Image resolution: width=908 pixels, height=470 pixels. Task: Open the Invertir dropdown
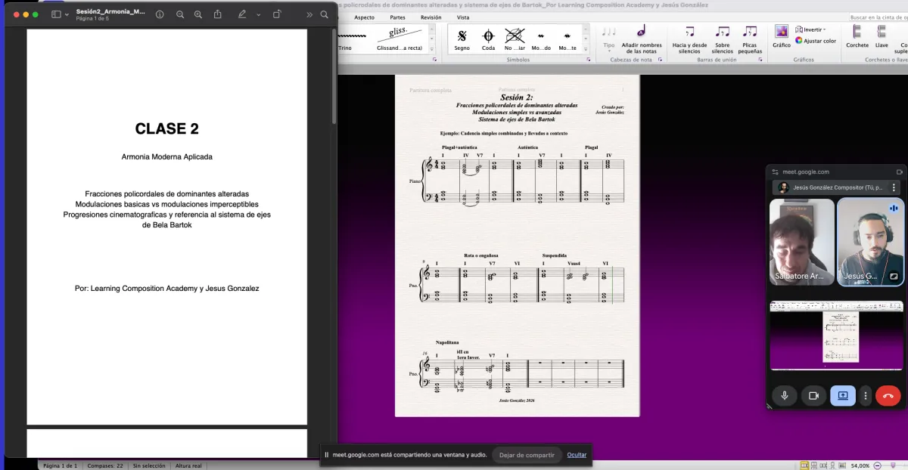(810, 29)
